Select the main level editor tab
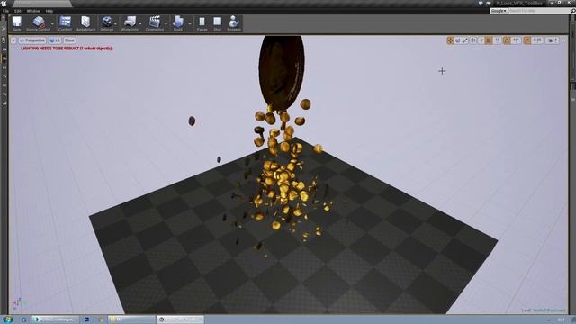This screenshot has width=576, height=324. point(42,4)
